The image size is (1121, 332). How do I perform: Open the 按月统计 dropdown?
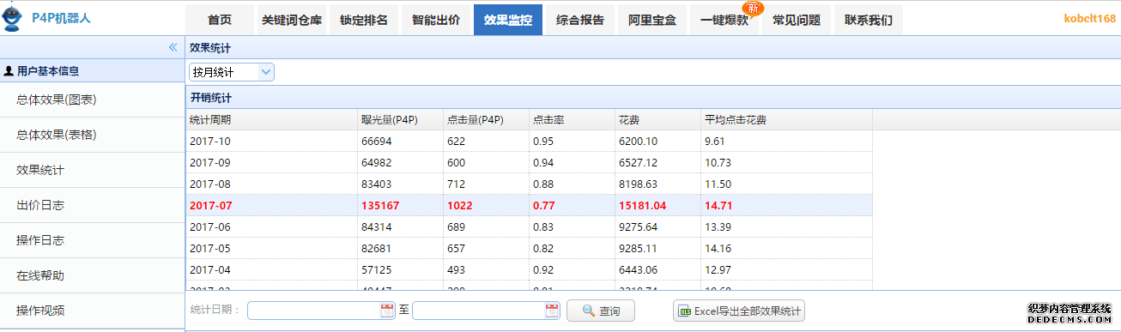(x=232, y=72)
